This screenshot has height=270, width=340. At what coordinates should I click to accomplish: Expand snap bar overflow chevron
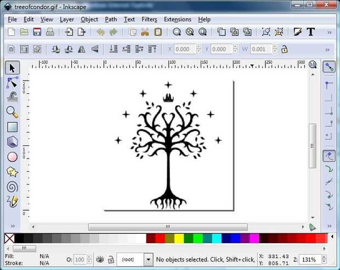329,226
